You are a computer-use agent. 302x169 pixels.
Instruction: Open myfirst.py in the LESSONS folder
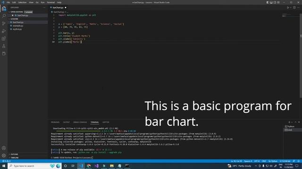tap(17, 29)
